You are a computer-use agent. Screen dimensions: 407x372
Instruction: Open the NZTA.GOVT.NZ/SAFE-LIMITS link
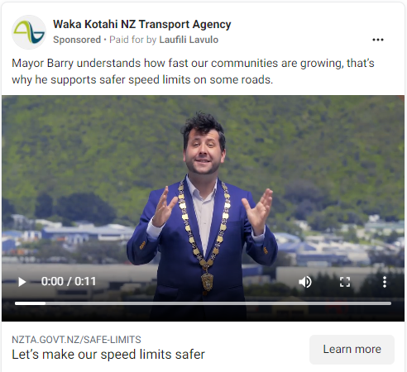click(x=76, y=340)
